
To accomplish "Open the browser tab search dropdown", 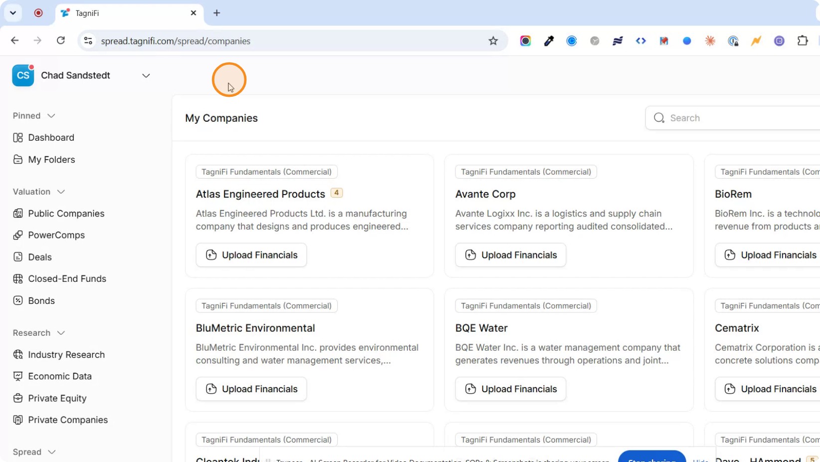I will point(13,13).
